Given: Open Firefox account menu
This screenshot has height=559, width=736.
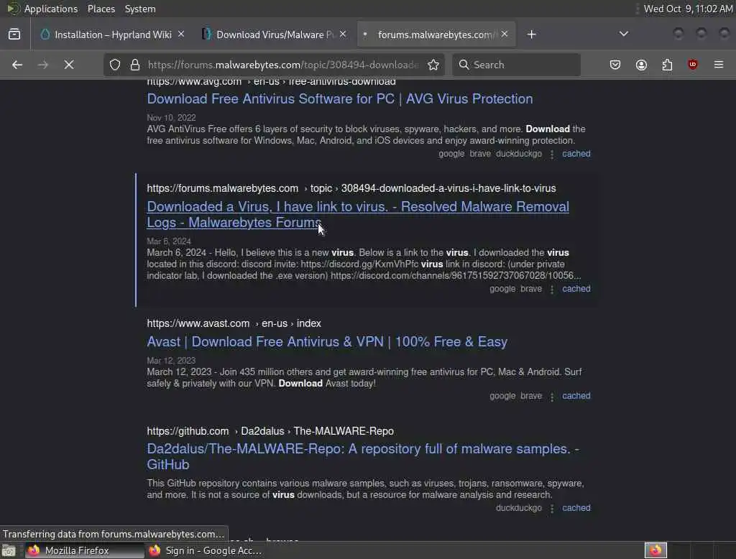Looking at the screenshot, I should [641, 65].
